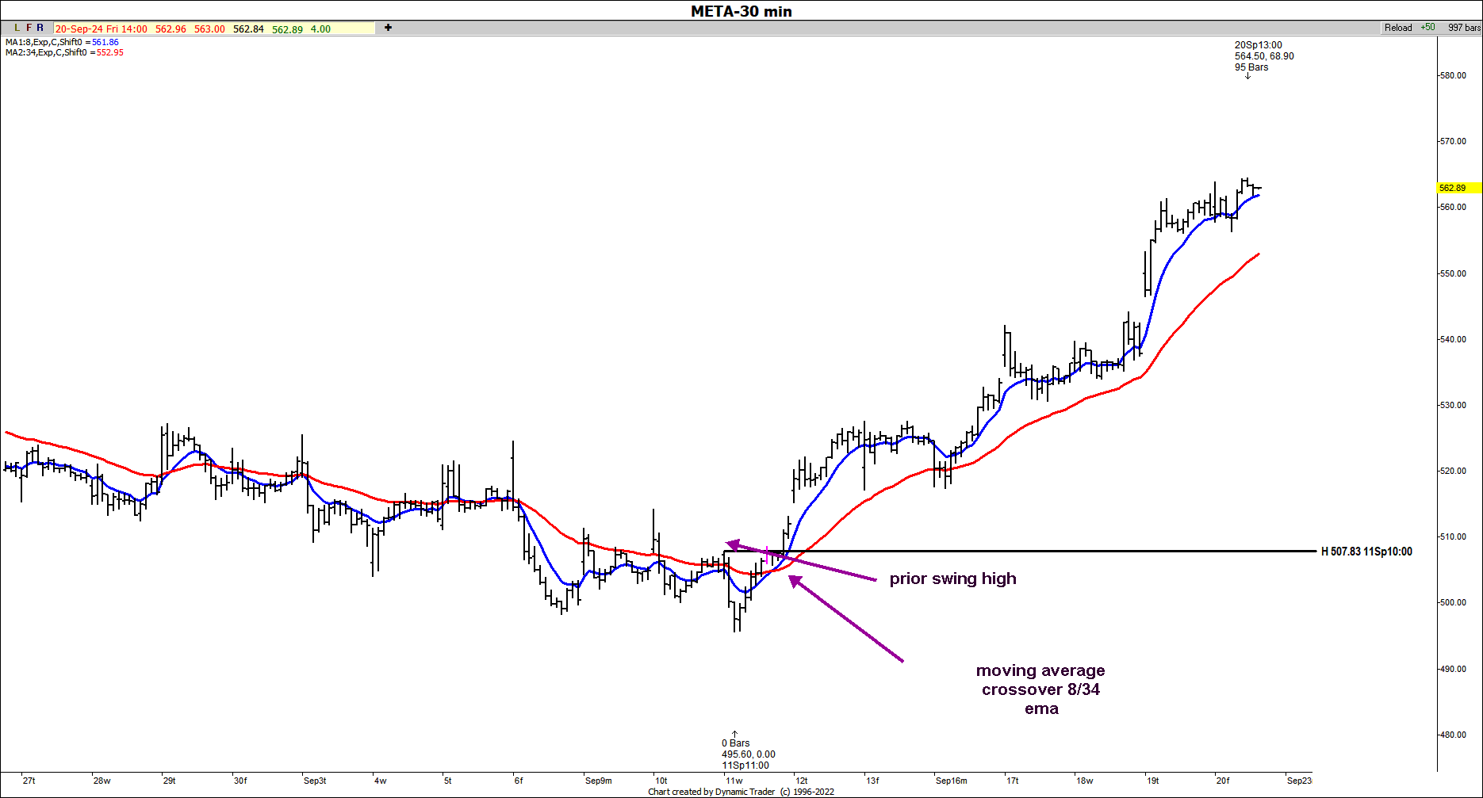Click the 997 bars indicator
Screen dimensions: 1483x798
tap(1464, 28)
